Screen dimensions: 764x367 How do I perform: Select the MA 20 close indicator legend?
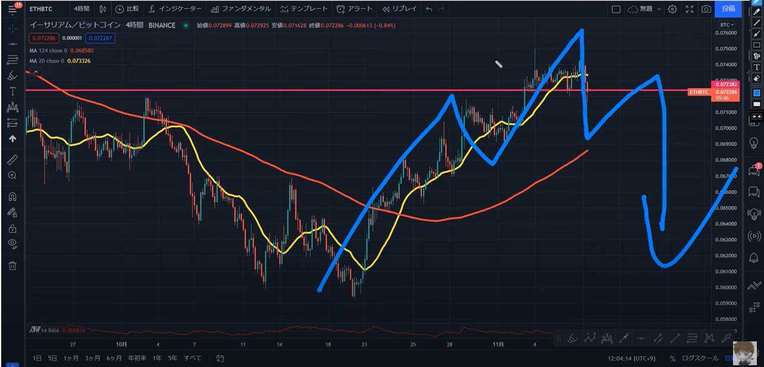60,61
